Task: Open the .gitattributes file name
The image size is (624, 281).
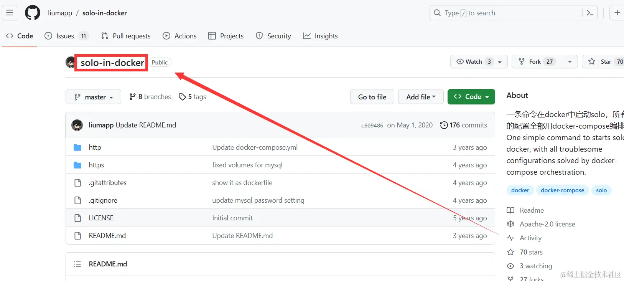Action: pyautogui.click(x=107, y=183)
